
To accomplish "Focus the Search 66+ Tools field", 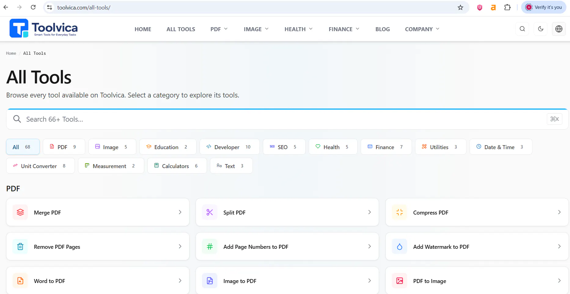I will tap(287, 119).
